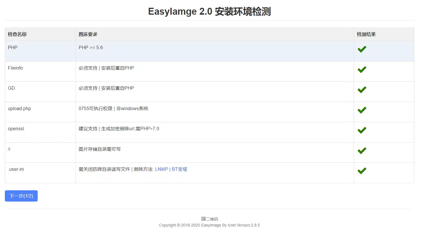Screen dimensions: 422x230
Task: Click the openssl requirement description text
Action: (119, 129)
